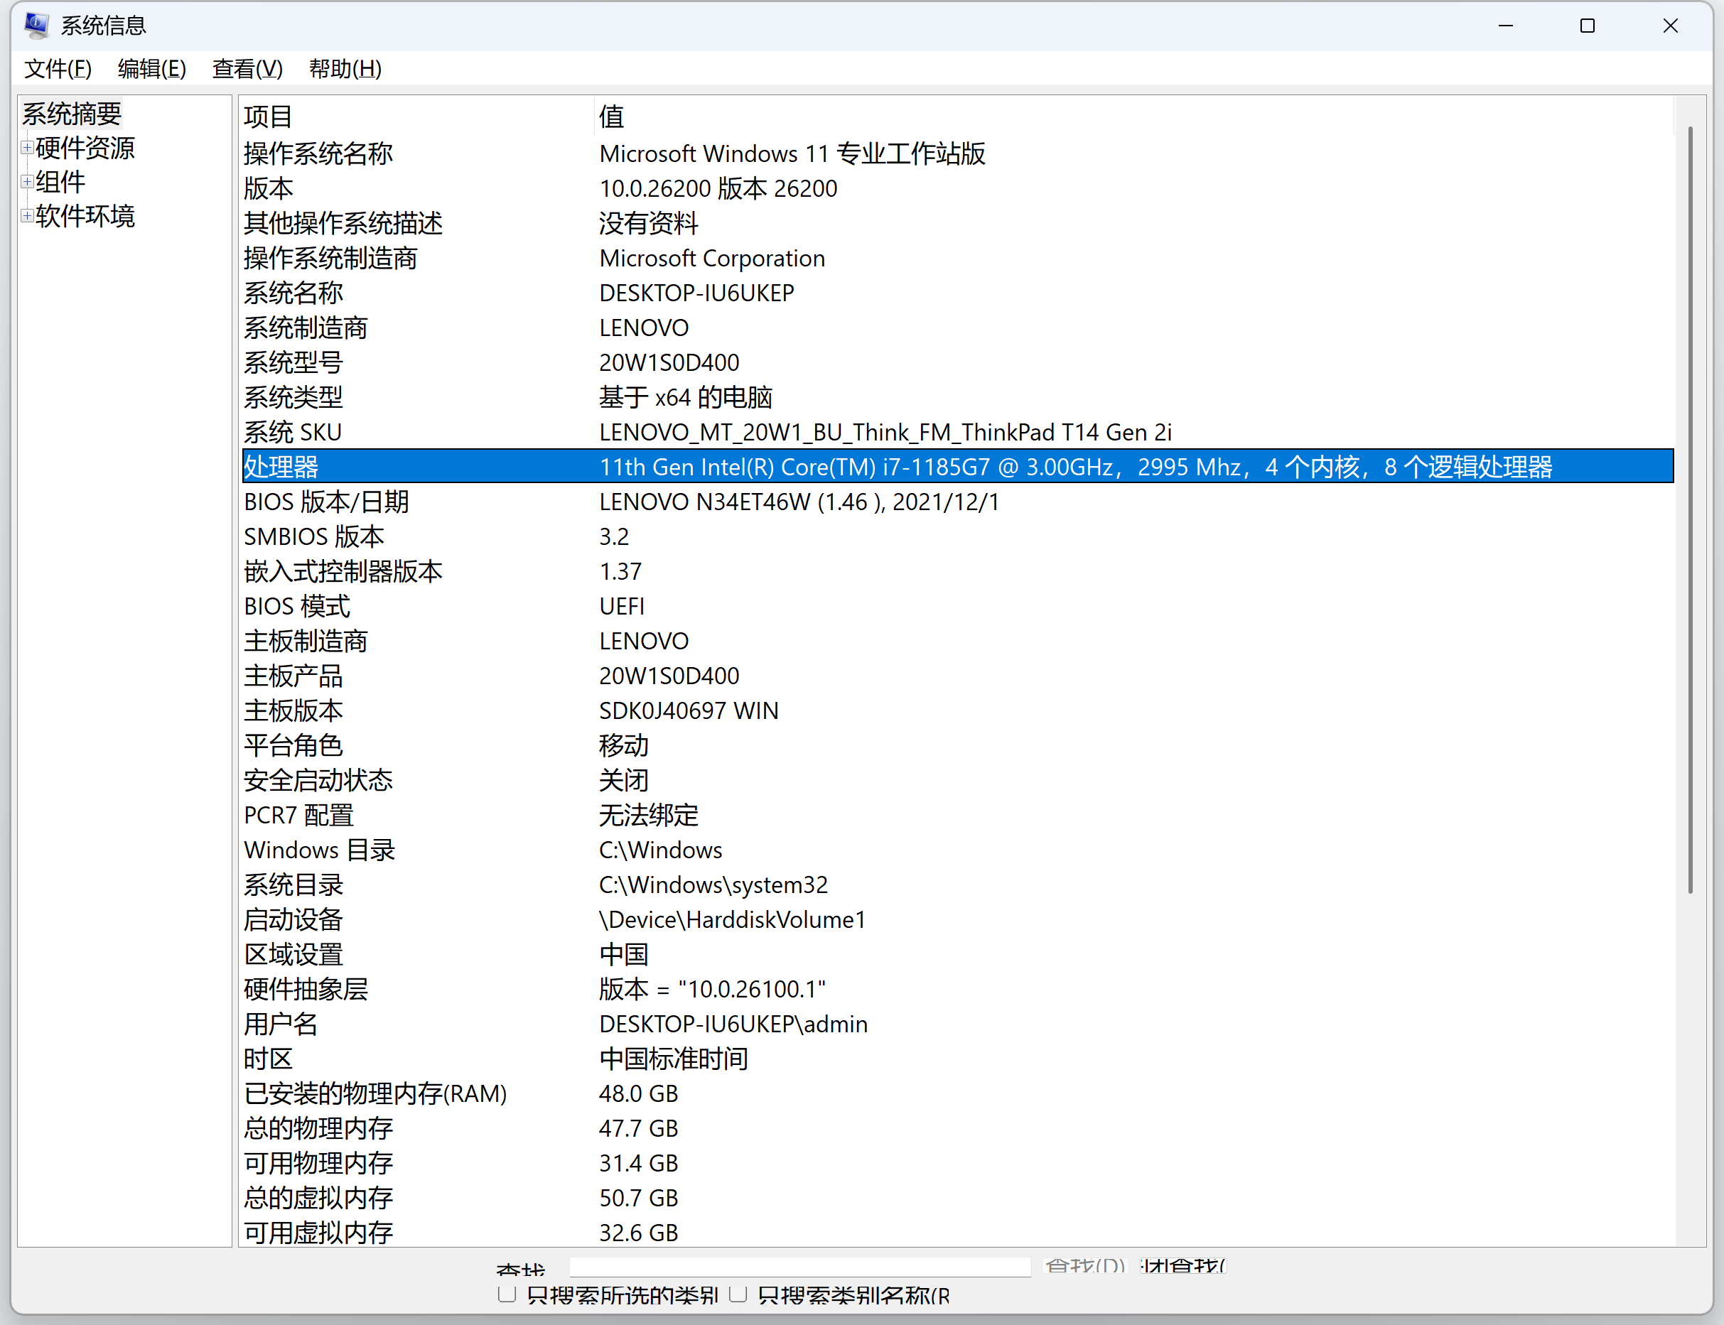Open the 编辑 menu

click(150, 70)
